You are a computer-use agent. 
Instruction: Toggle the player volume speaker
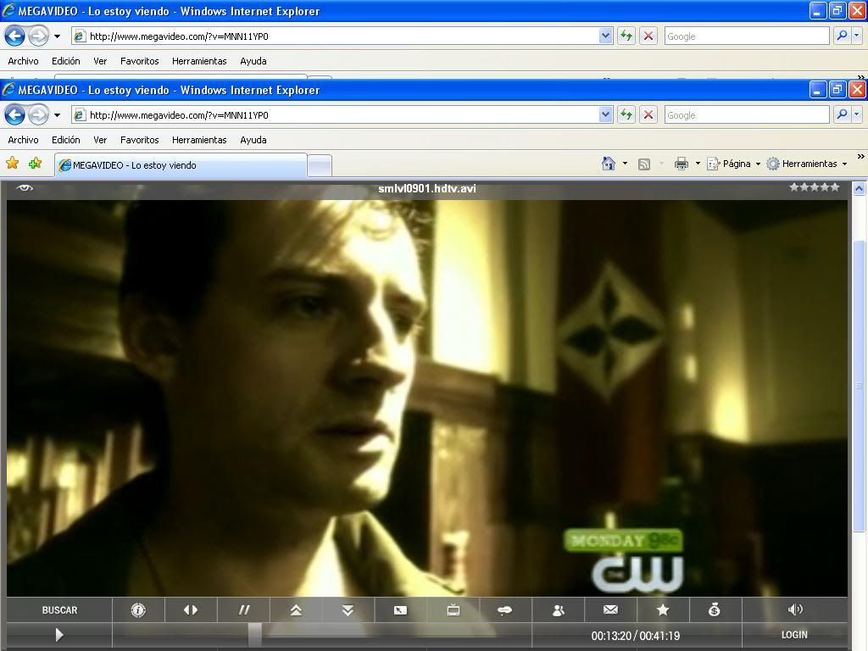click(x=794, y=609)
